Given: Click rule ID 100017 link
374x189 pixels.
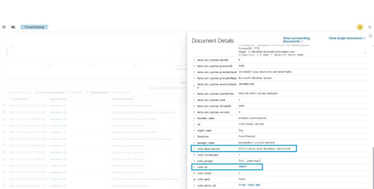Looking at the screenshot, I should (243, 167).
